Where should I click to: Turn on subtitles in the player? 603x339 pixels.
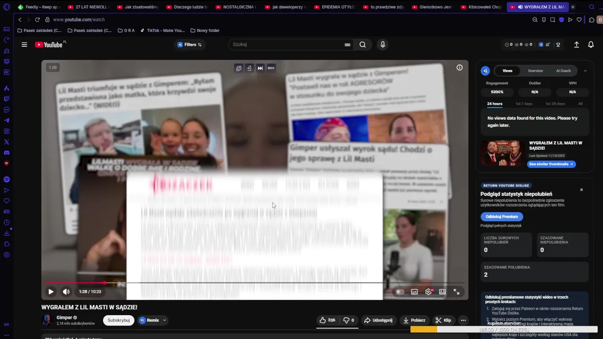pyautogui.click(x=414, y=291)
